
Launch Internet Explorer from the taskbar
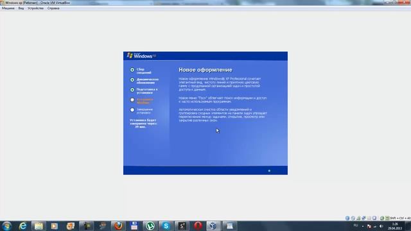(x=23, y=226)
